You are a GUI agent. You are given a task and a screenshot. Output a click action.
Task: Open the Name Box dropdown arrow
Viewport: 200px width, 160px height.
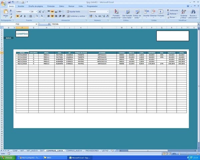pos(36,24)
